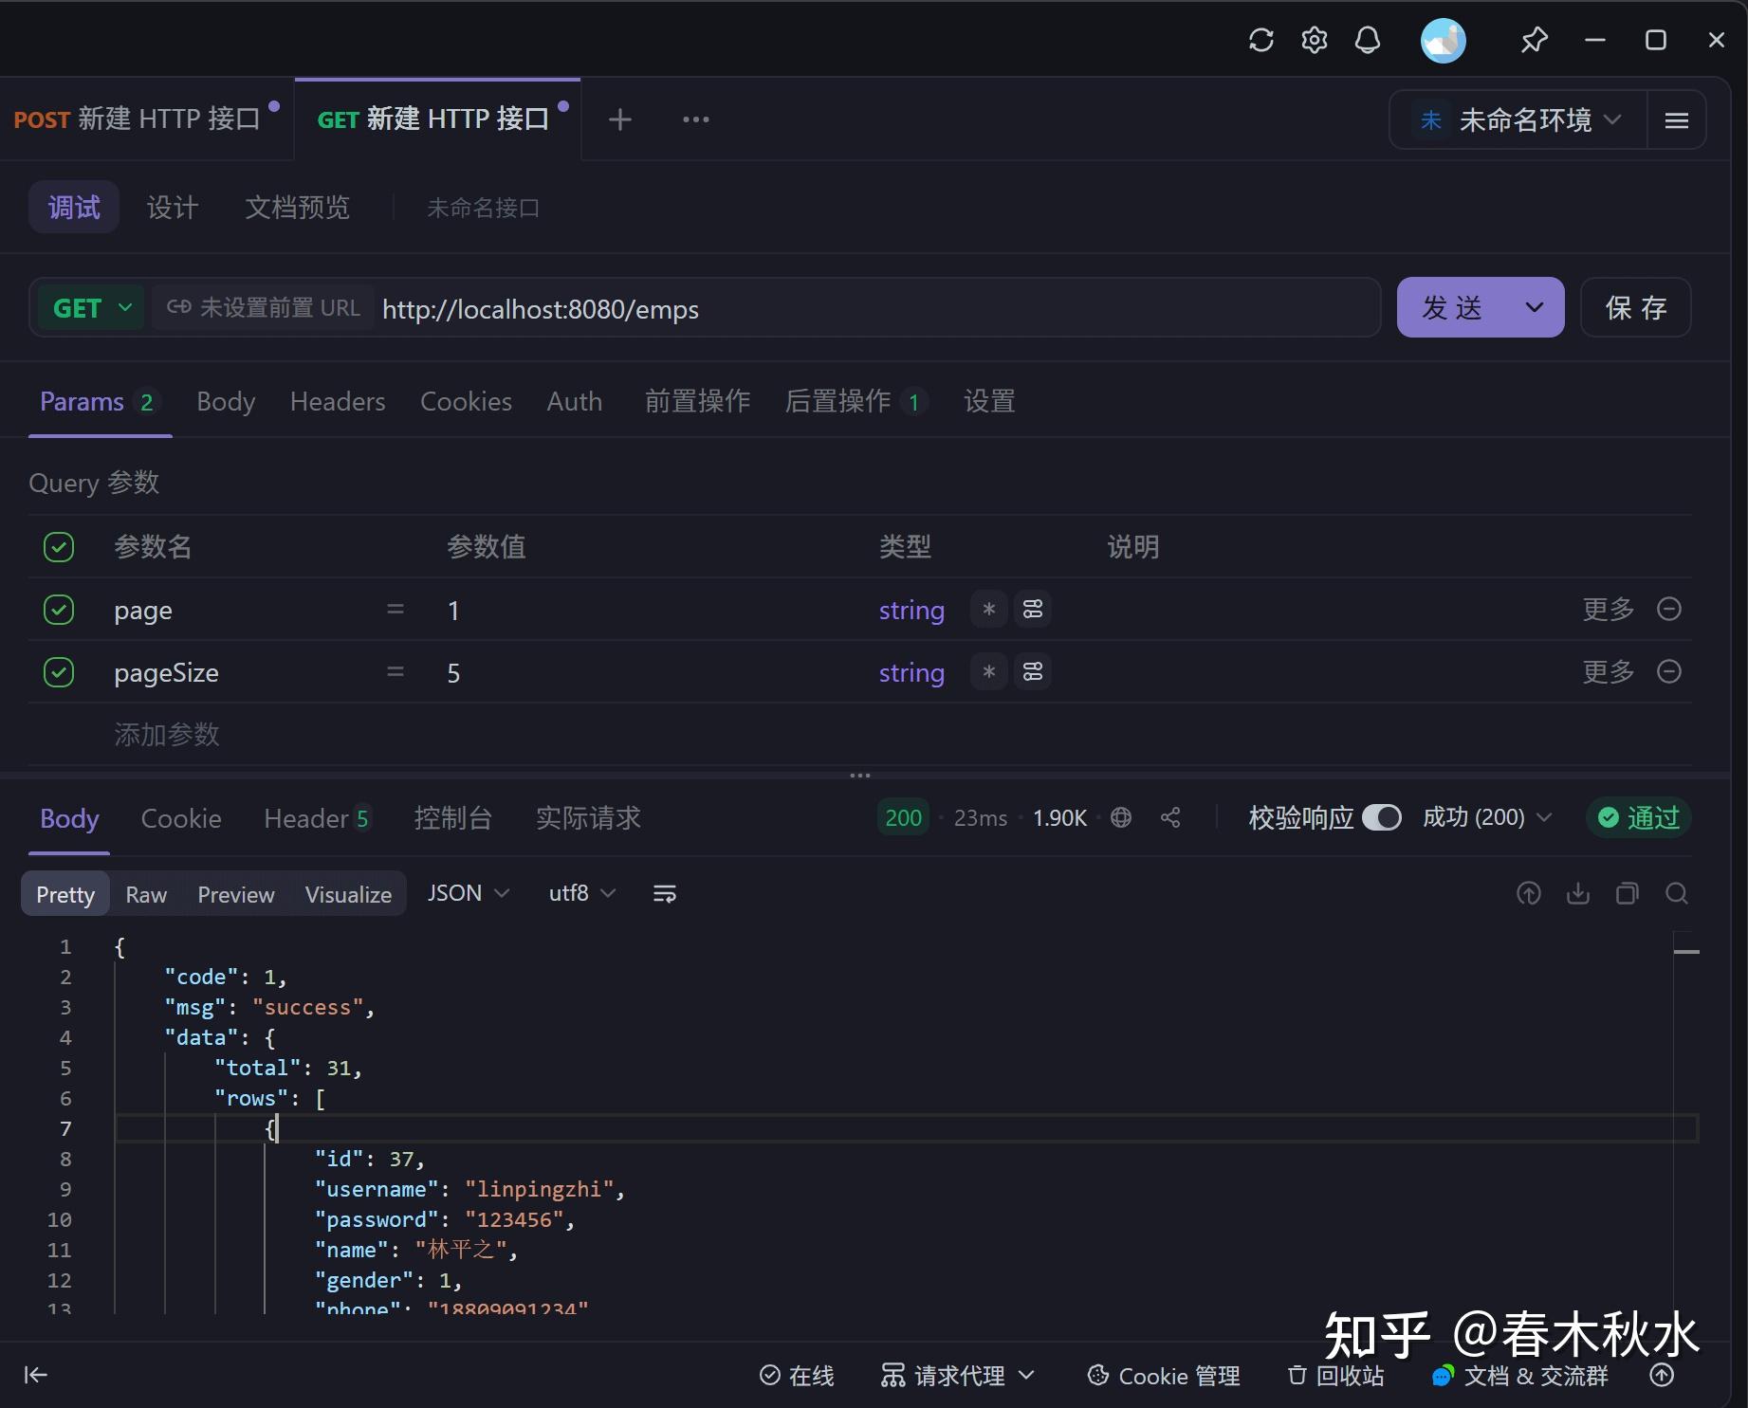Open the JSON format dropdown
Viewport: 1748px width, 1408px height.
pos(469,893)
